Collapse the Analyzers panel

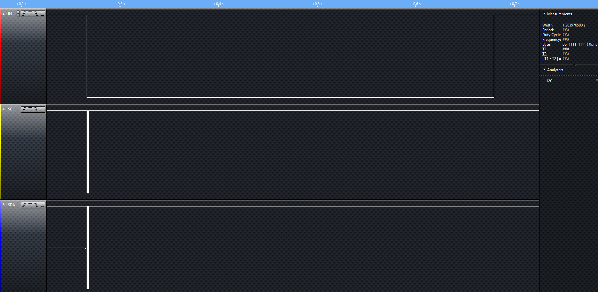coord(544,70)
